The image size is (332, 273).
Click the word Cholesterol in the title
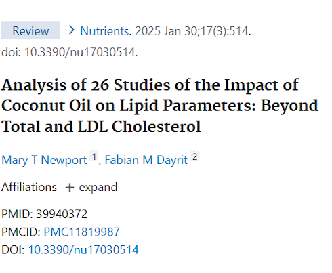pos(156,127)
